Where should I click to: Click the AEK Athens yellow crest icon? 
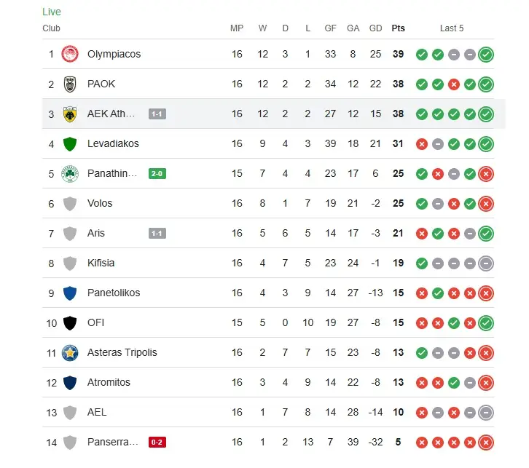click(70, 114)
